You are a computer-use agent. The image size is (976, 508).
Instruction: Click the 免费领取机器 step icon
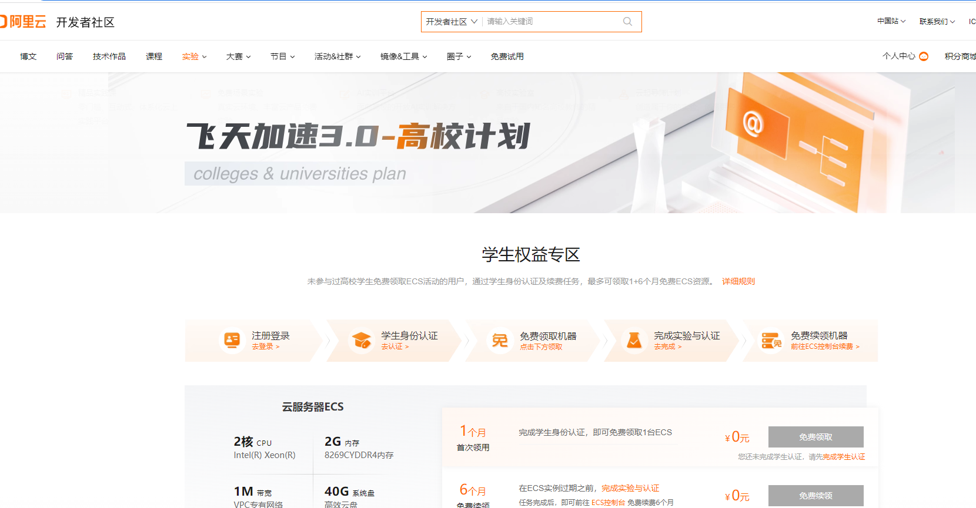pyautogui.click(x=500, y=340)
